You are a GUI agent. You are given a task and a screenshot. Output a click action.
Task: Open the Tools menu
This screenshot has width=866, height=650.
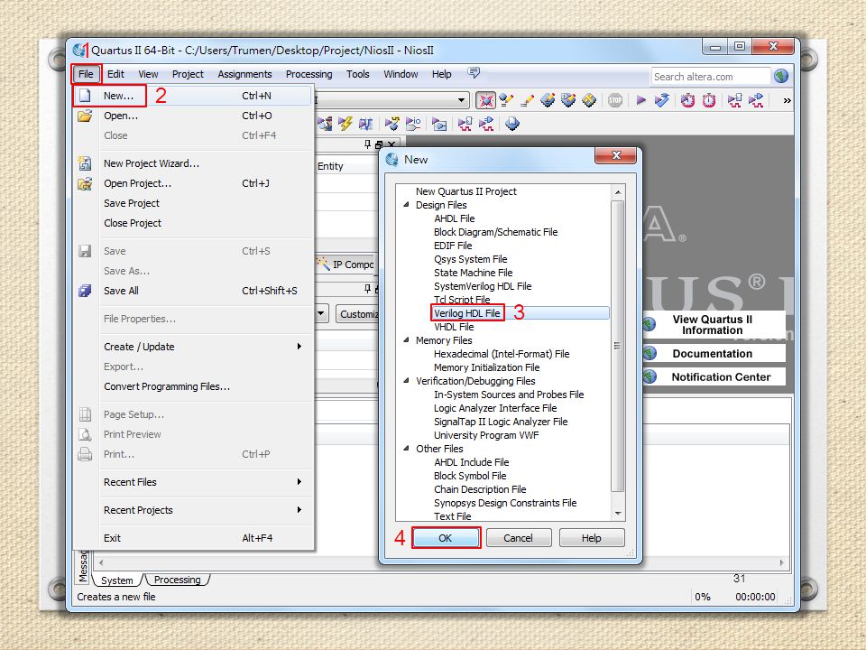(357, 74)
